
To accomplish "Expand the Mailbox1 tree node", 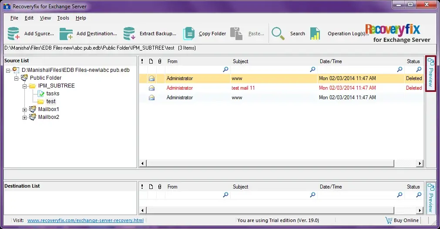I will [25, 109].
